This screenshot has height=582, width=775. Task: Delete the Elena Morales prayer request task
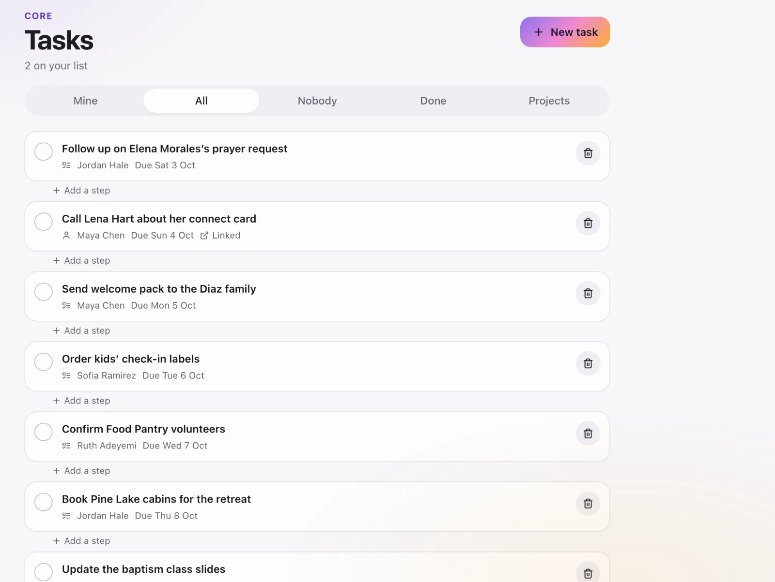[588, 153]
